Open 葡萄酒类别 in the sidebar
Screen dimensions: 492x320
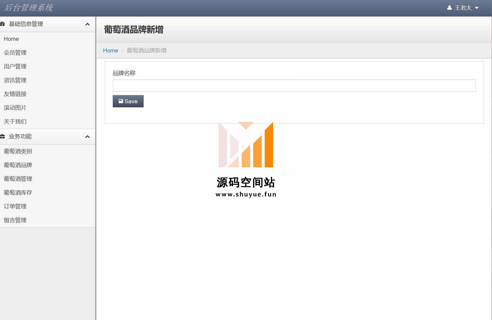coord(18,151)
